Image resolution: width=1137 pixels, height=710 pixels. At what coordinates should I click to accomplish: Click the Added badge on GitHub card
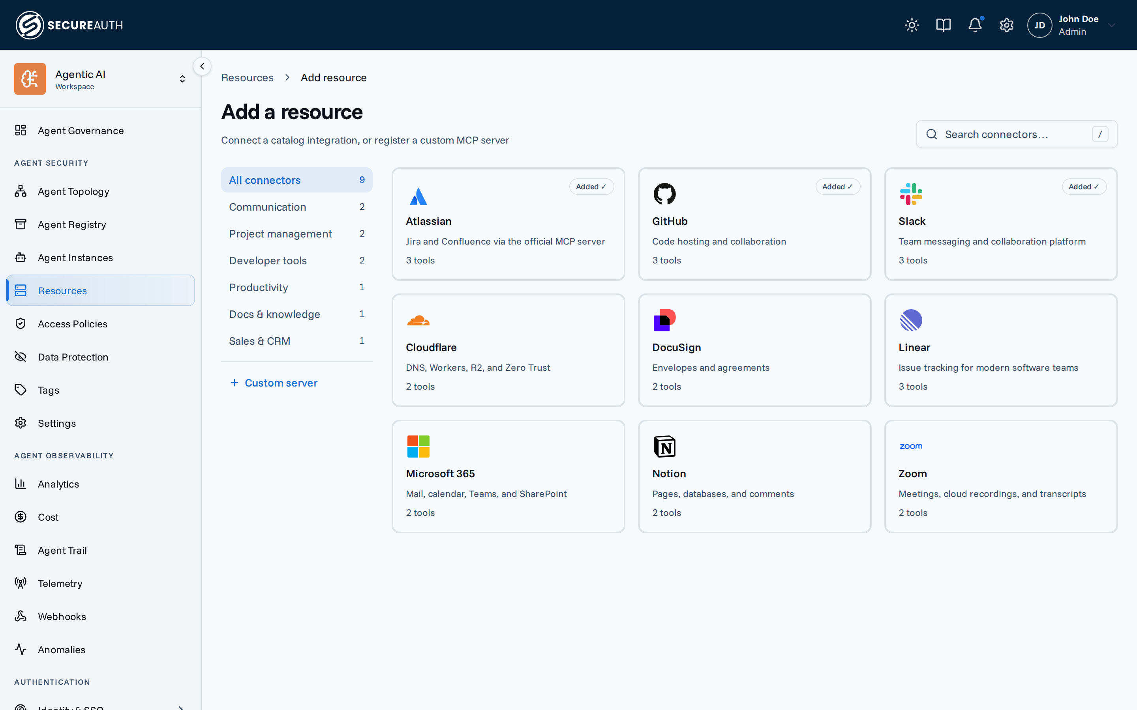click(838, 187)
